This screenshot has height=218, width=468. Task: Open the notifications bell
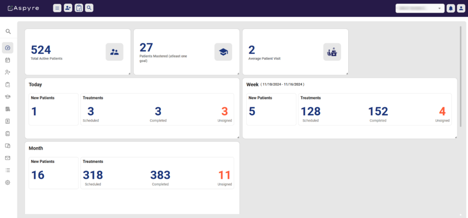point(451,9)
